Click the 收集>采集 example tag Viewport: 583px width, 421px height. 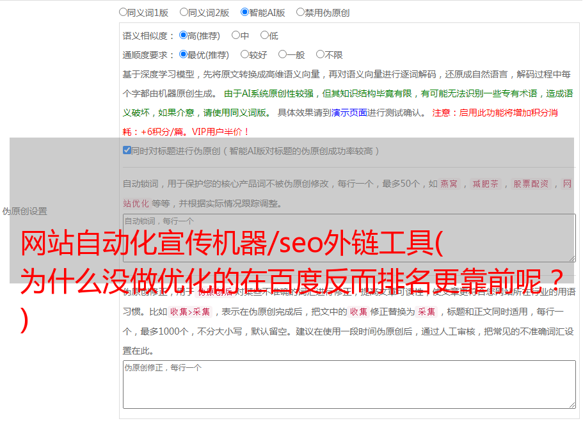(190, 312)
